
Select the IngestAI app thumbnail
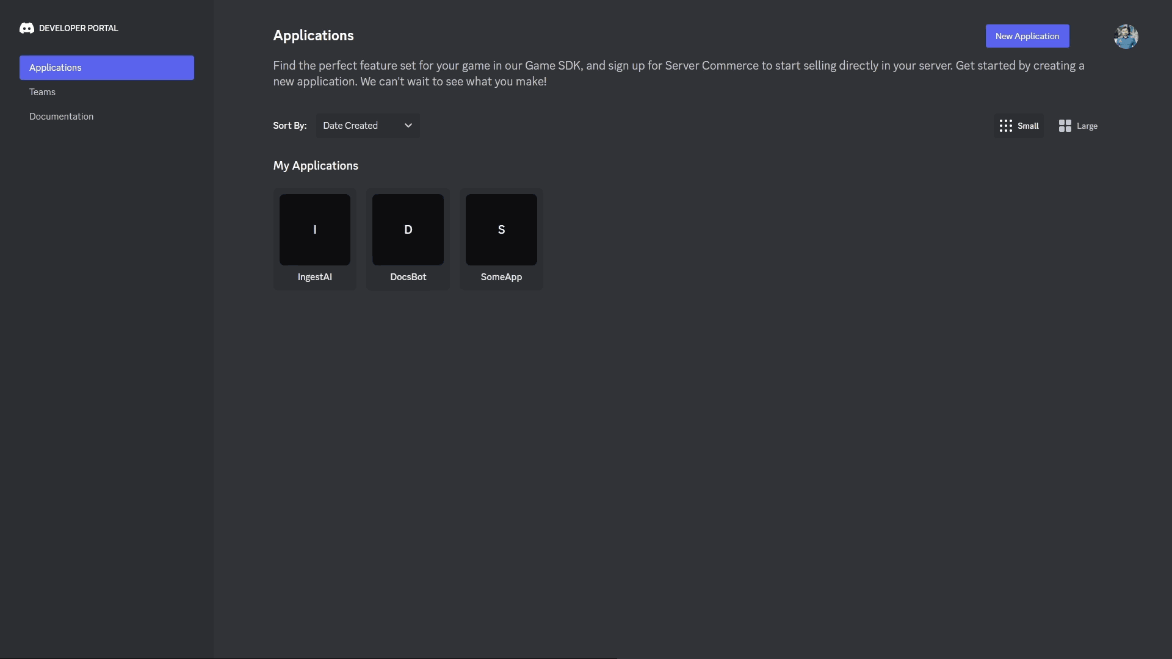point(315,229)
